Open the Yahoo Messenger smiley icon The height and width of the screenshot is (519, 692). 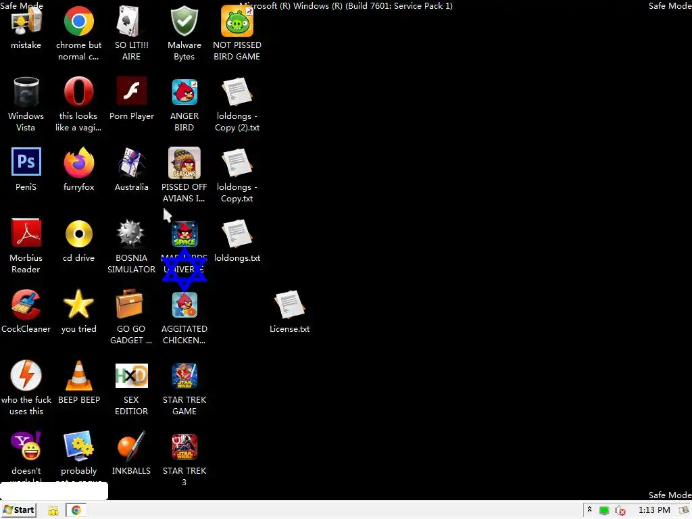26,446
